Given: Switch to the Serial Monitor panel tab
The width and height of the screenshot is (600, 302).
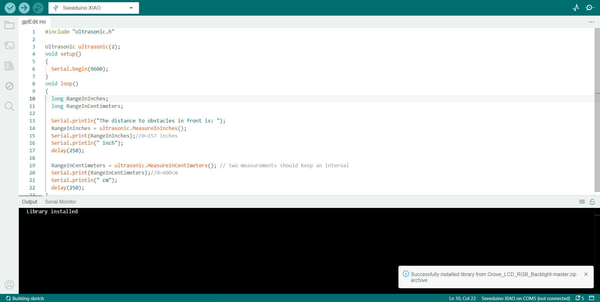Looking at the screenshot, I should point(61,202).
